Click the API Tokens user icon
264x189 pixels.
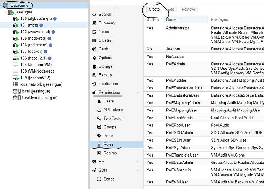pos(99,110)
